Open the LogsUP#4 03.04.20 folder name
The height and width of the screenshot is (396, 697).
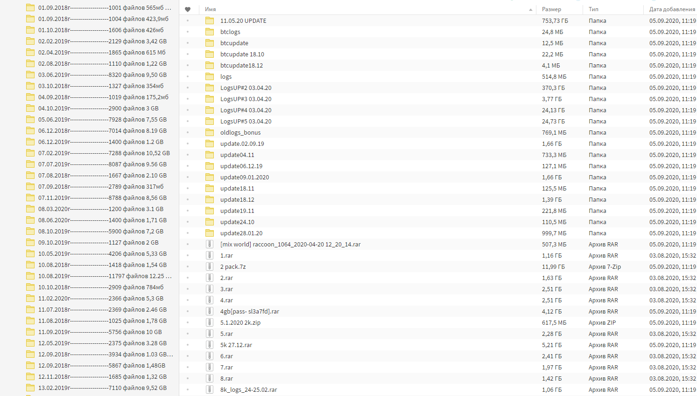click(246, 110)
